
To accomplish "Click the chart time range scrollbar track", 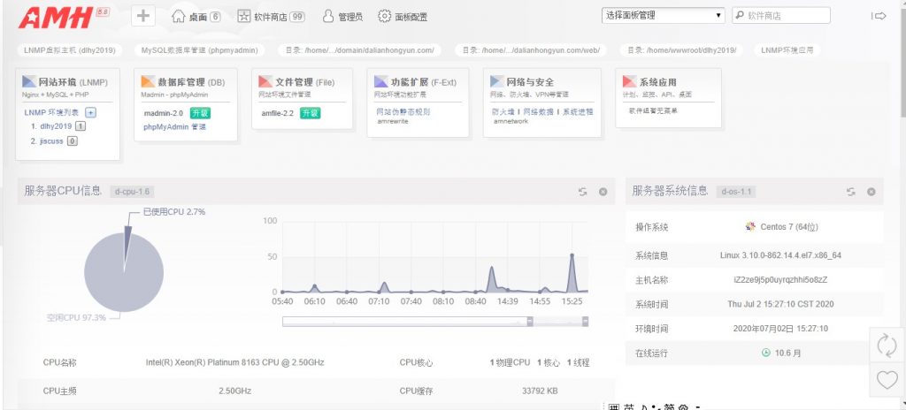I will [435, 322].
